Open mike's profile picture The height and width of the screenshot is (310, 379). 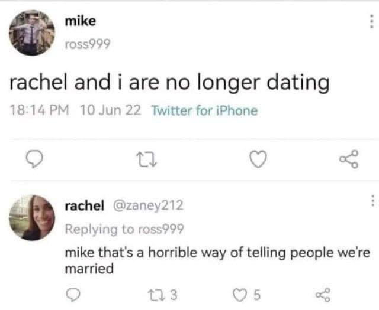click(x=32, y=32)
